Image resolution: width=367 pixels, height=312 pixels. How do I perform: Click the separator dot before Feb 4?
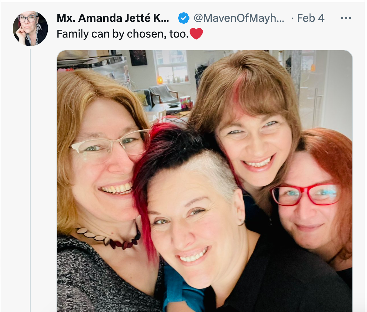coord(292,18)
